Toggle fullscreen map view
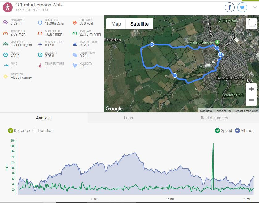This screenshot has height=203, width=259. [x=251, y=24]
